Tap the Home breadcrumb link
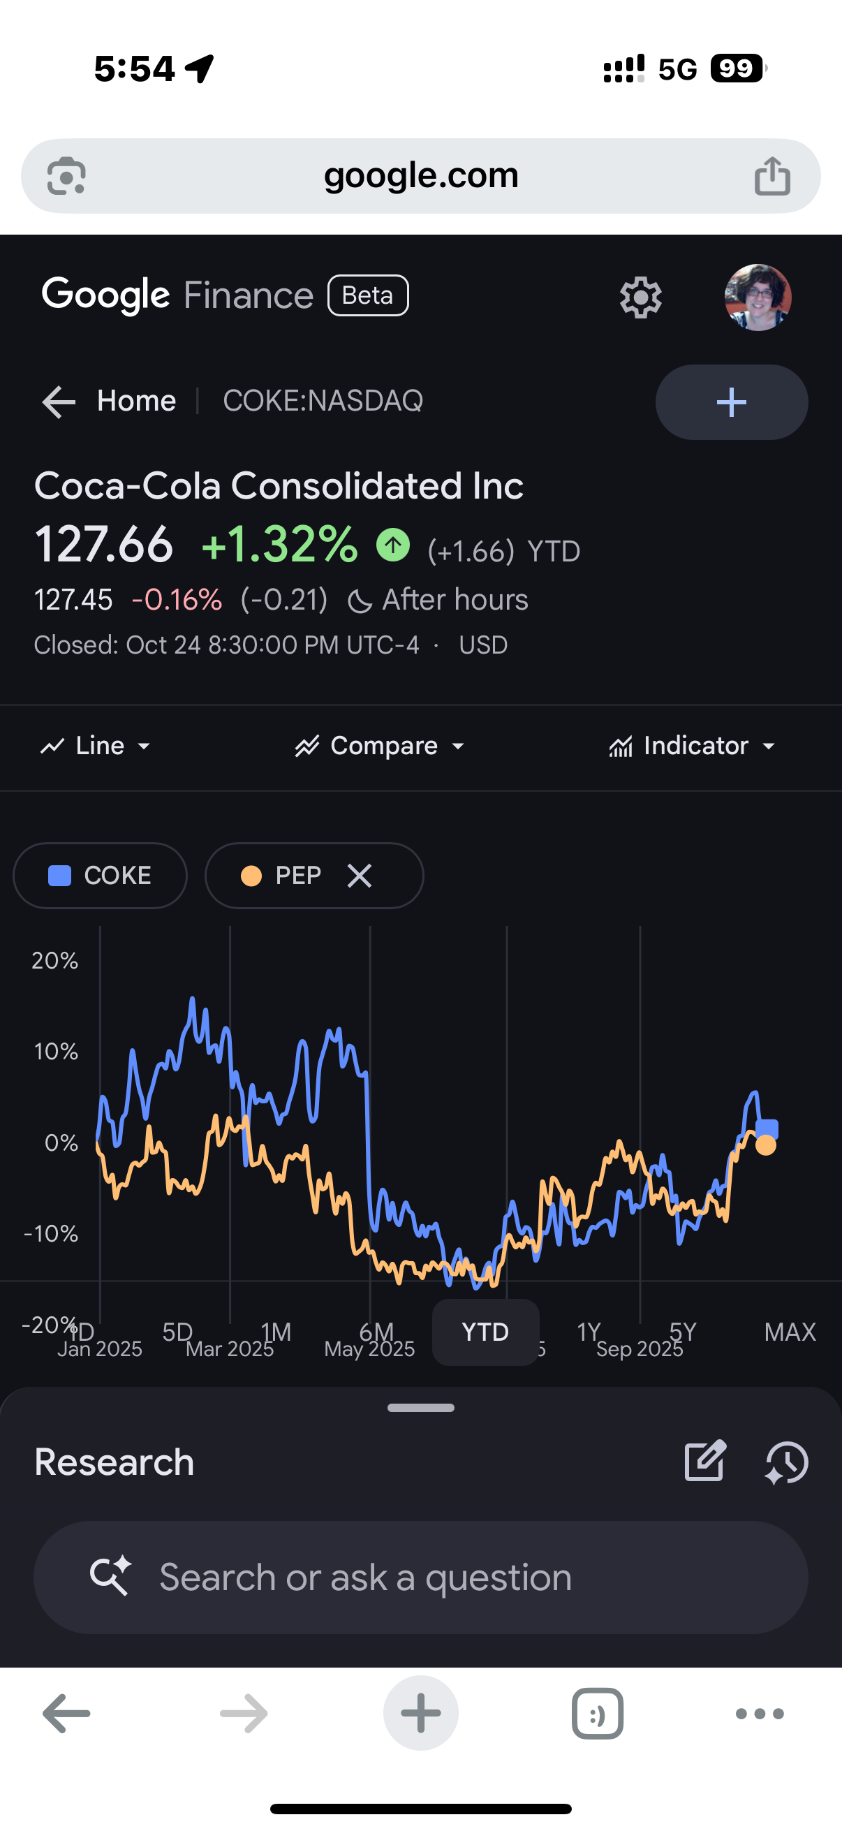The height and width of the screenshot is (1831, 842). click(136, 402)
